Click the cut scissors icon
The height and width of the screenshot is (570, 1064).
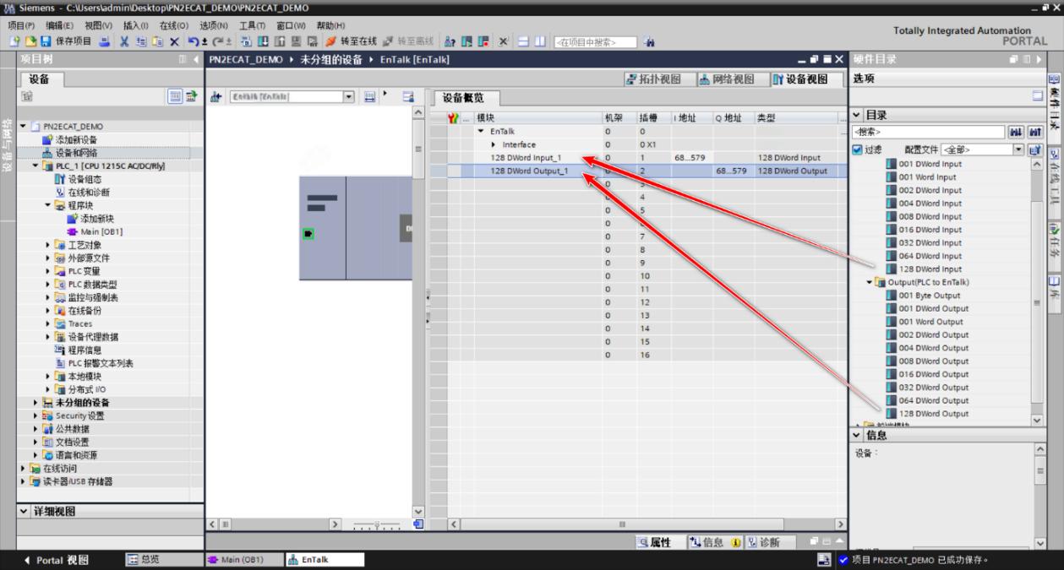[124, 41]
